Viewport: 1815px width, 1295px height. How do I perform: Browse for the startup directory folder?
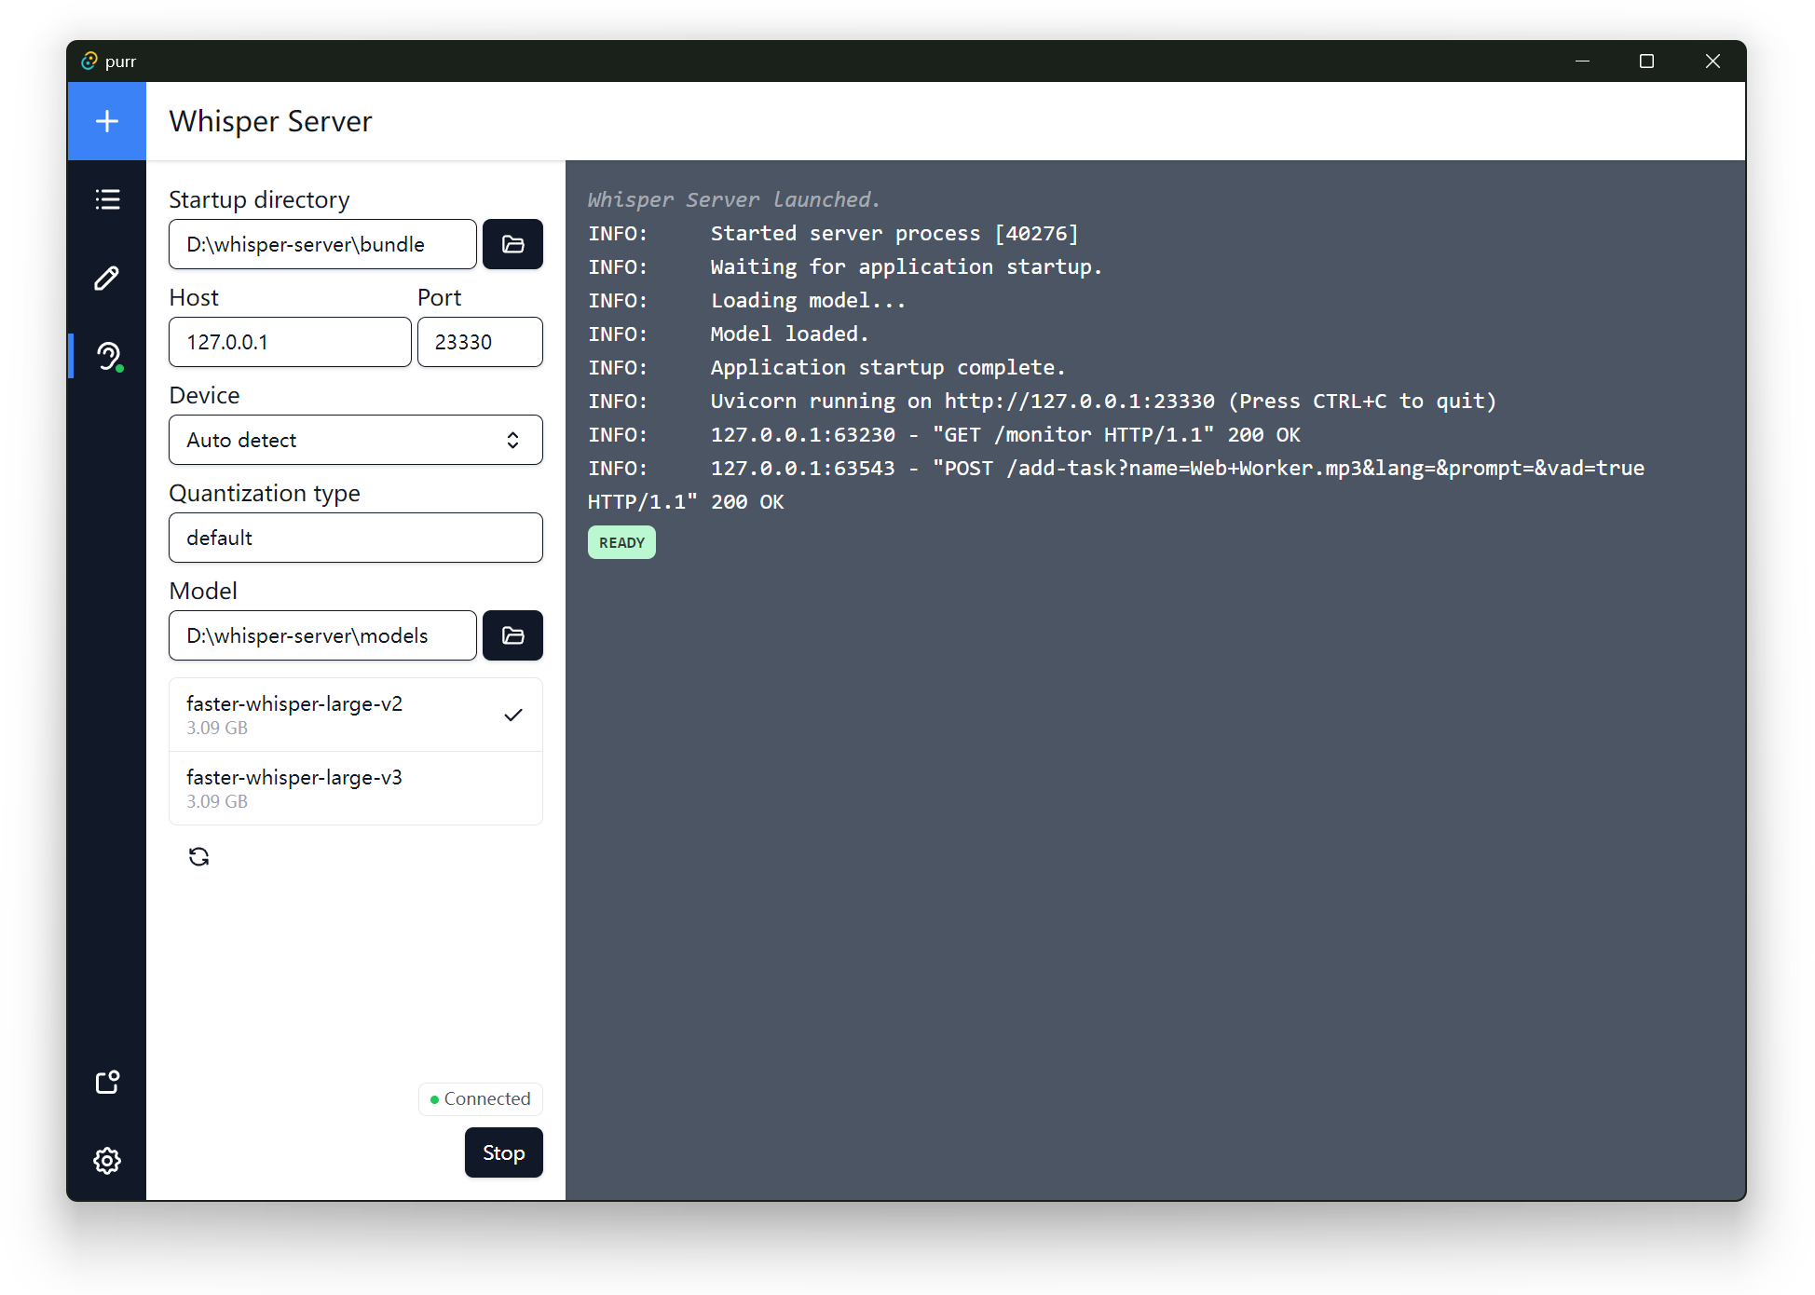pyautogui.click(x=512, y=244)
